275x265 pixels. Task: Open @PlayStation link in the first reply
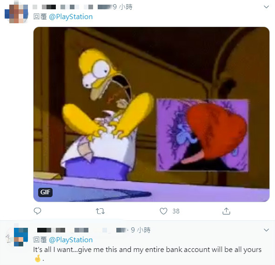(71, 17)
